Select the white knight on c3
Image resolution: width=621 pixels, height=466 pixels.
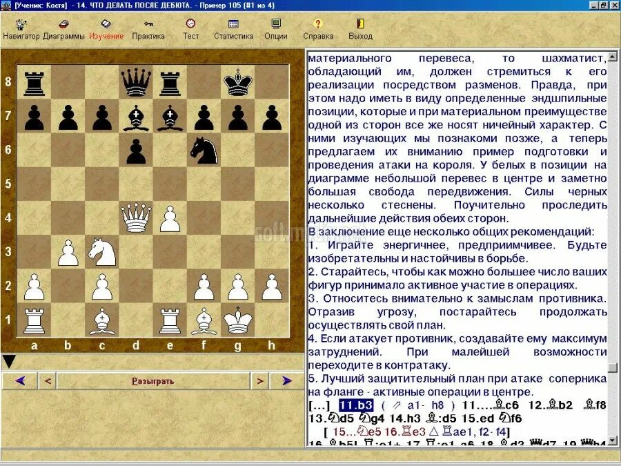102,251
